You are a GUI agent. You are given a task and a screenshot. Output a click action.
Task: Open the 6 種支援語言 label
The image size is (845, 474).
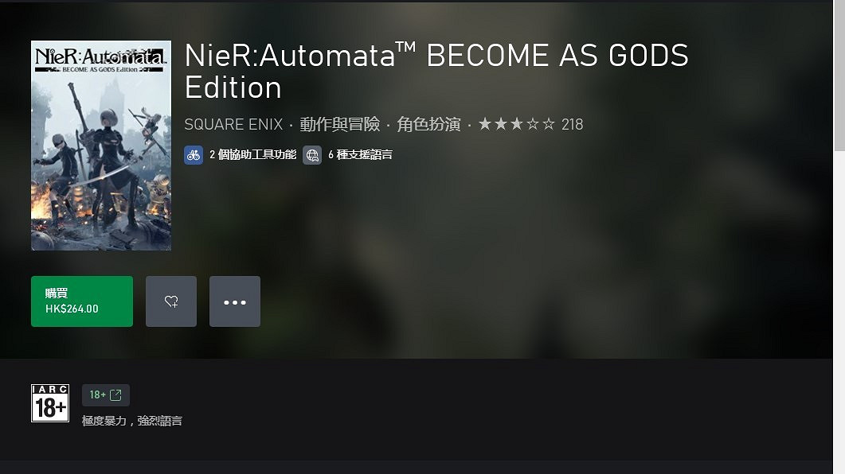coord(361,155)
